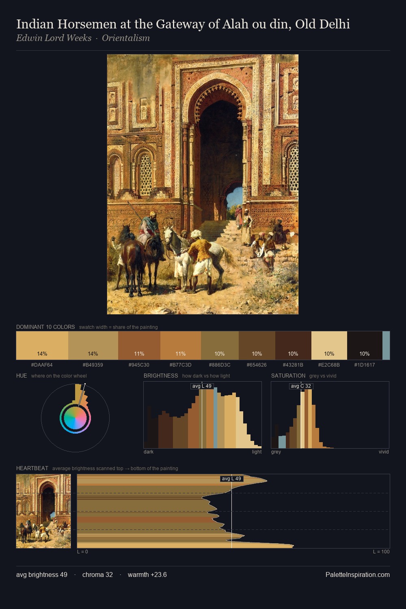This screenshot has height=609, width=406.
Task: Click the 'SATURATION' section heading
Action: [288, 376]
